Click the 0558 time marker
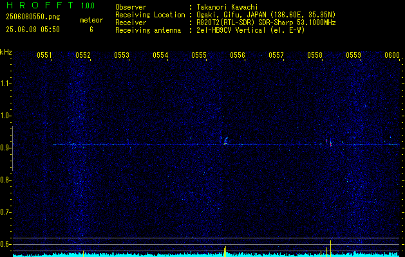Viewport: 405px width, 257px height. (315, 55)
